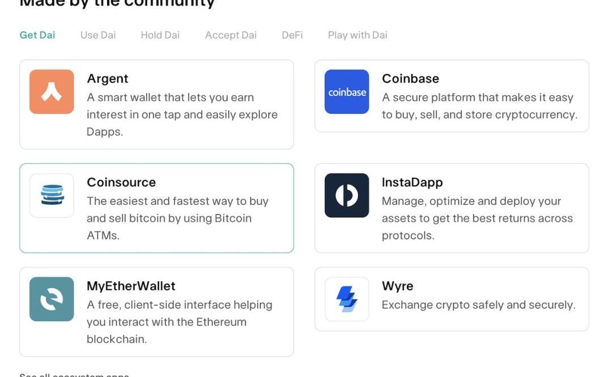Screen dimensions: 612x377
Task: Select the Wyre heading
Action: pyautogui.click(x=397, y=286)
